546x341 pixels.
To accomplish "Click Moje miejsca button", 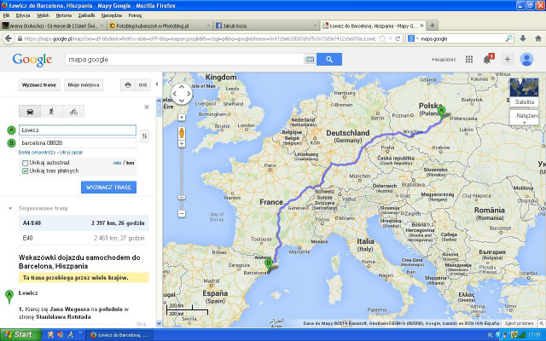I will [x=84, y=85].
